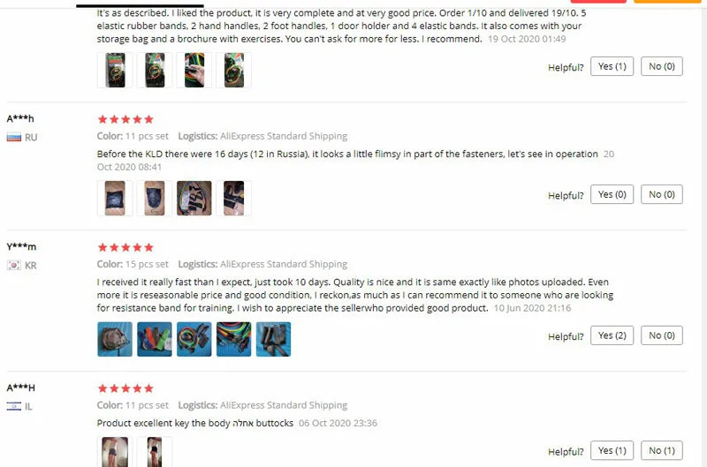The width and height of the screenshot is (707, 467).
Task: Click the Israel flag icon beside IL
Action: click(x=14, y=406)
